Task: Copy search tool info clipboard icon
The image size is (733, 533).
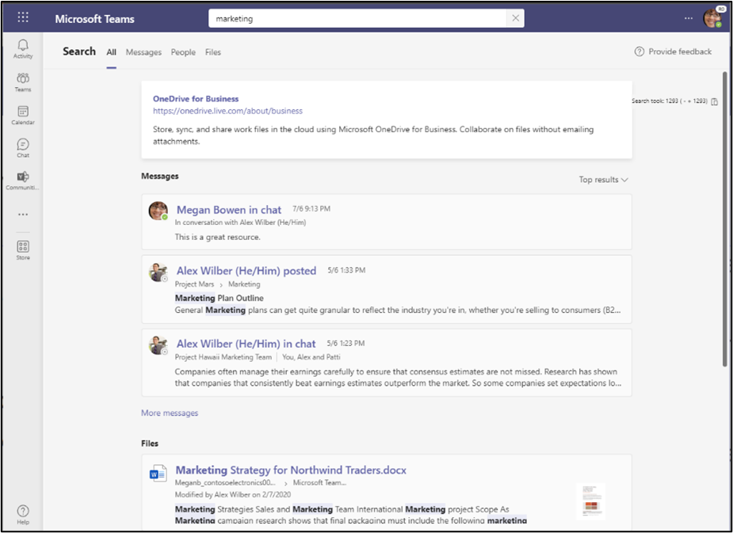Action: pyautogui.click(x=714, y=101)
